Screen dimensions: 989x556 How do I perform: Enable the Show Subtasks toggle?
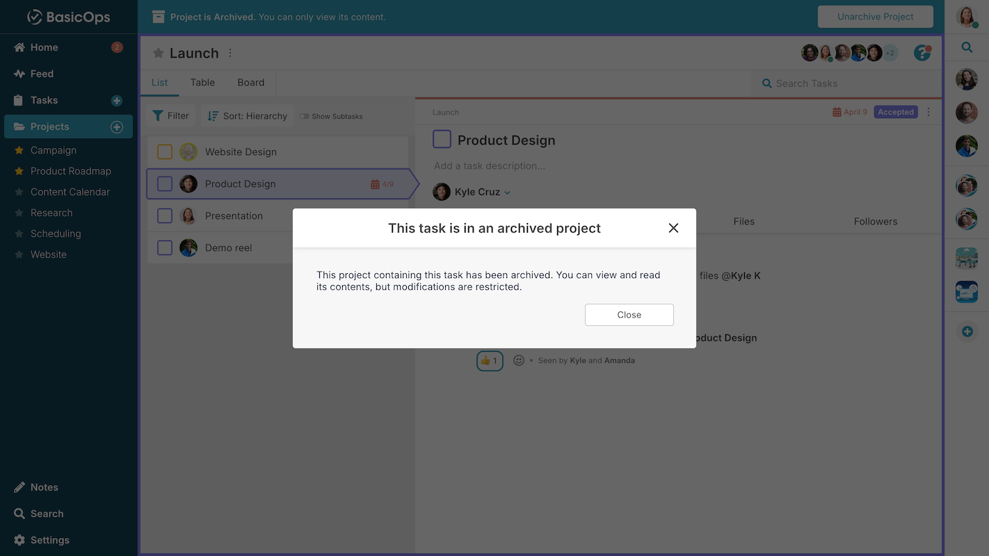[x=304, y=116]
